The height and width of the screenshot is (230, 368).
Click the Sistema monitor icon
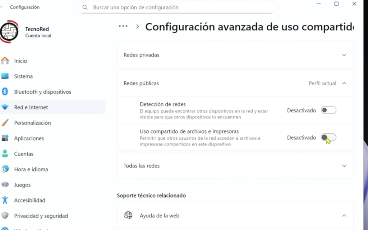(5, 76)
